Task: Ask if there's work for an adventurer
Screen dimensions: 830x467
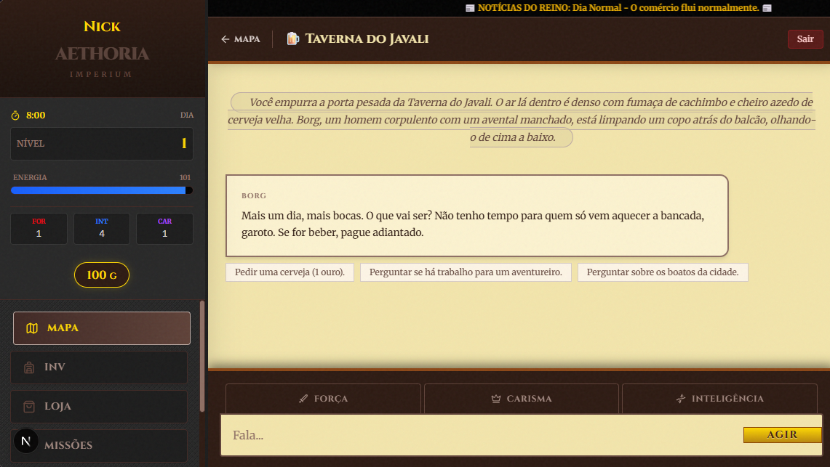Action: pyautogui.click(x=466, y=273)
